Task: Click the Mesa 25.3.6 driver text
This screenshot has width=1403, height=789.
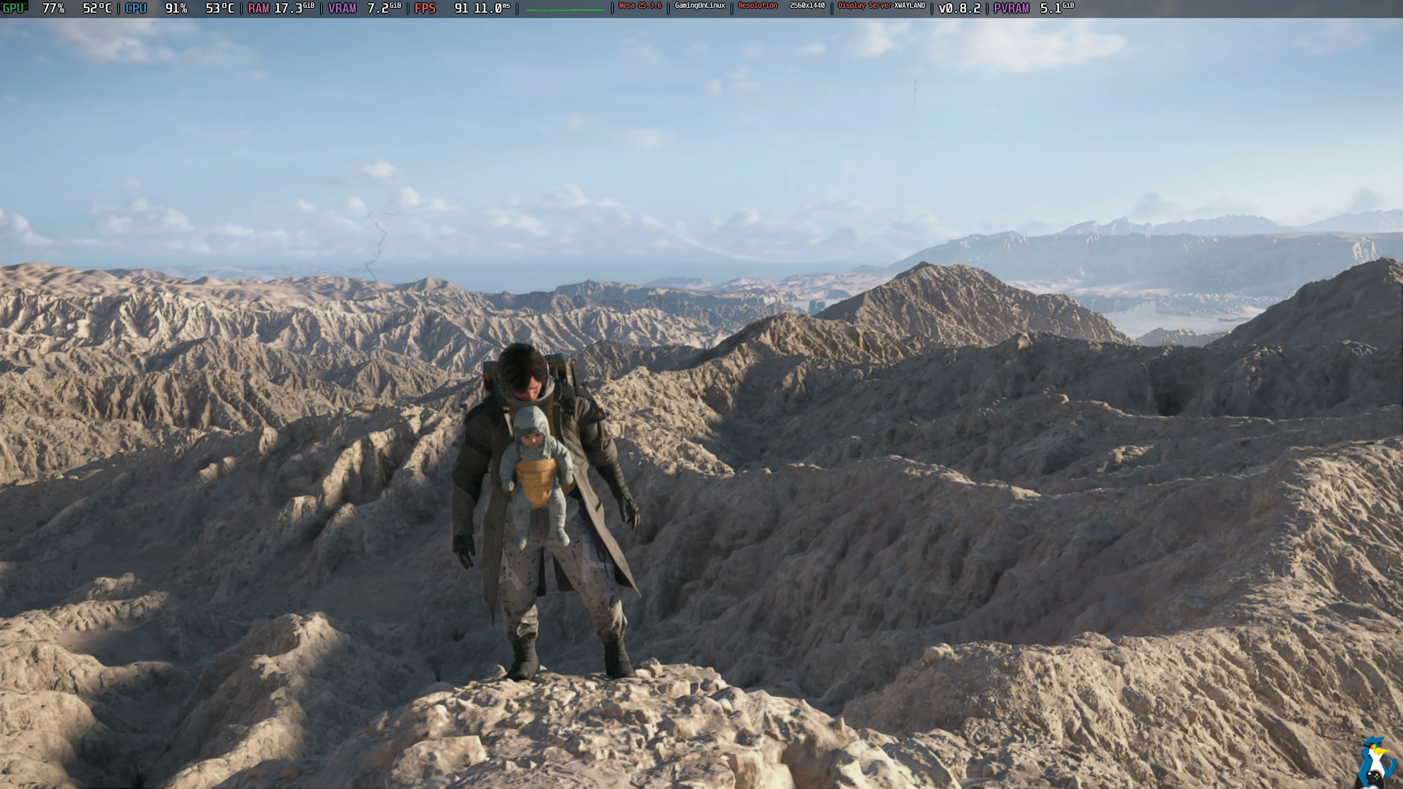Action: click(640, 5)
